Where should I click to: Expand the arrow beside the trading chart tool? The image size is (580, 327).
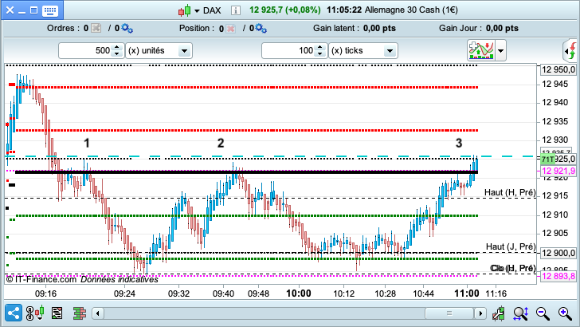500,50
